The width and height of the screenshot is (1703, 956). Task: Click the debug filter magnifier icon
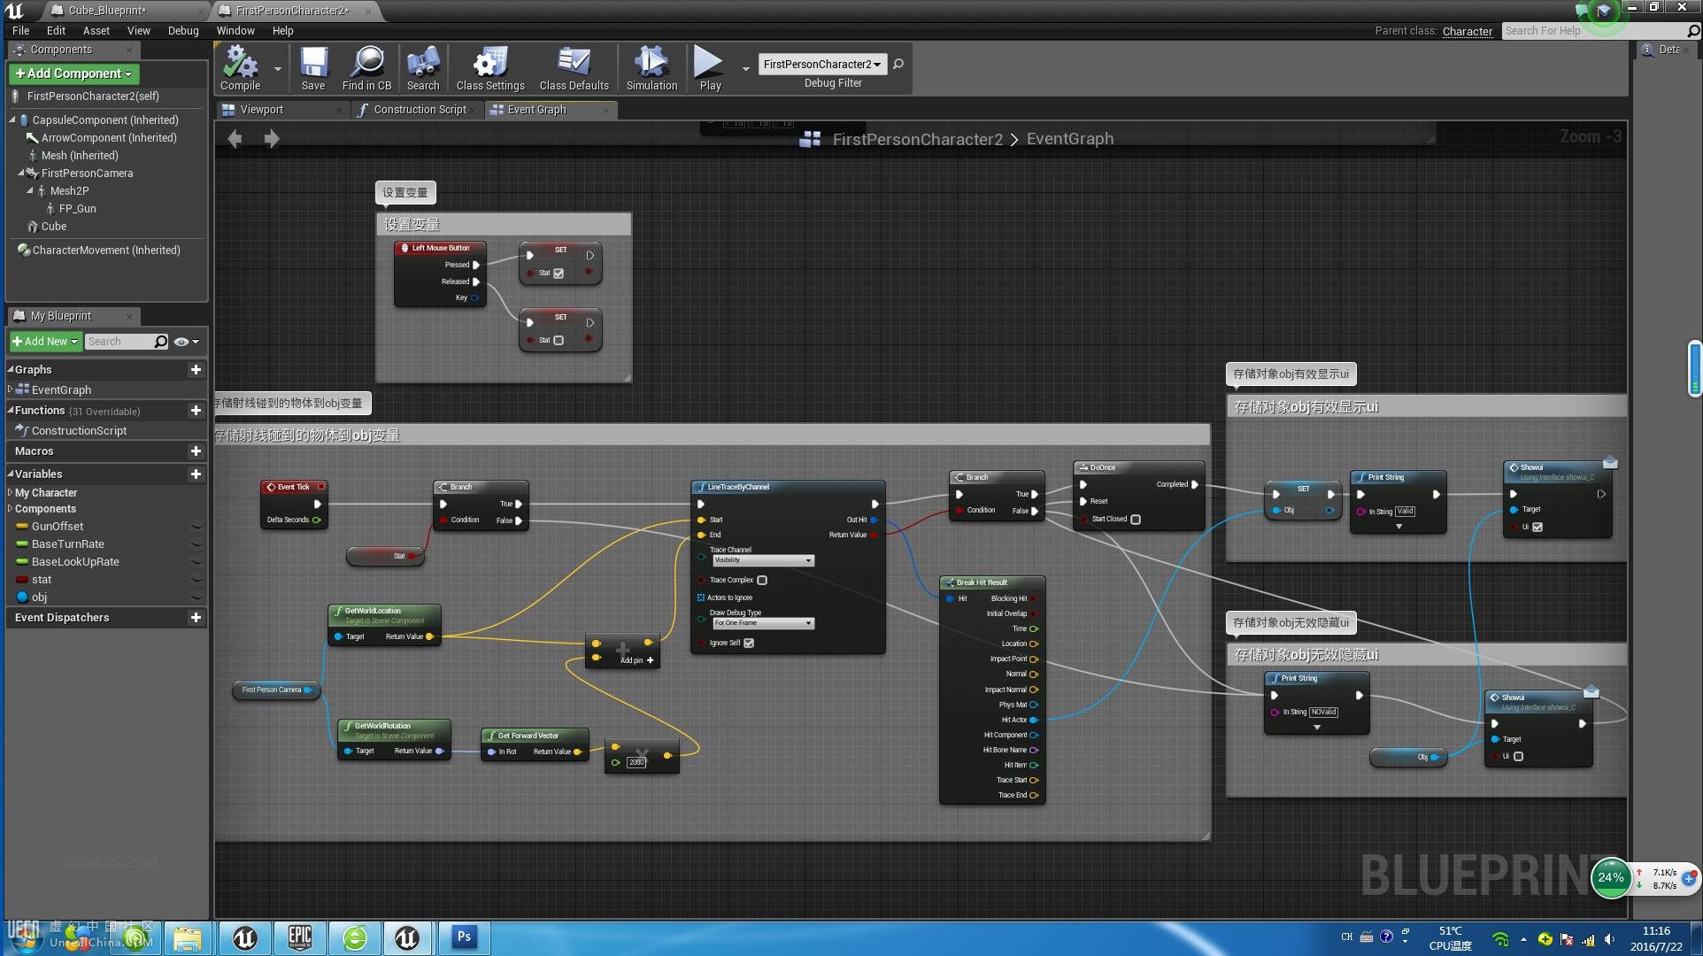(898, 64)
